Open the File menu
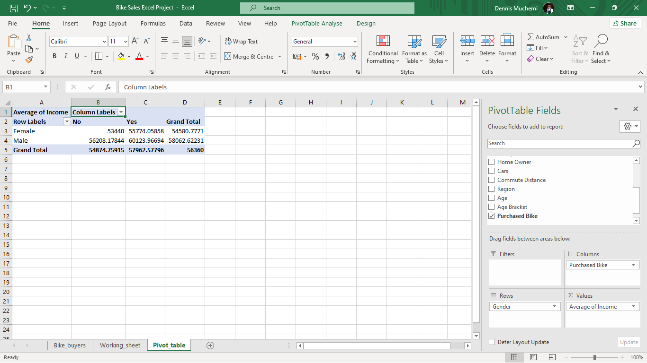Viewport: 647px width, 363px height. point(12,23)
